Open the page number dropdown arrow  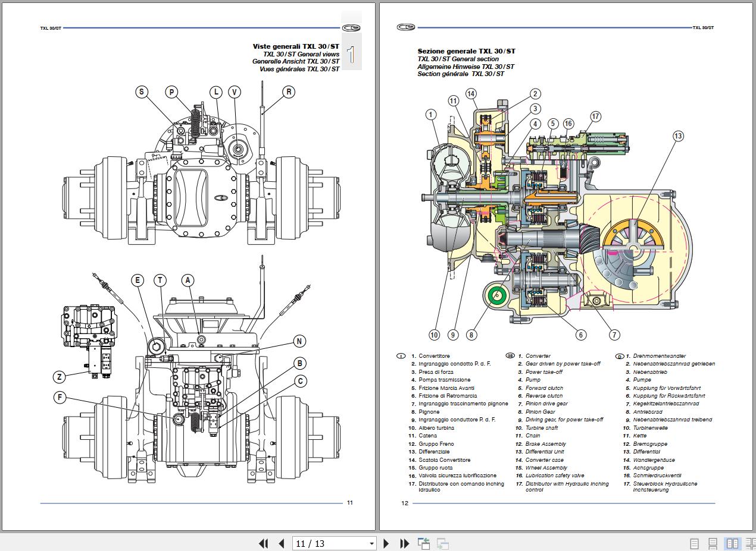pos(371,543)
